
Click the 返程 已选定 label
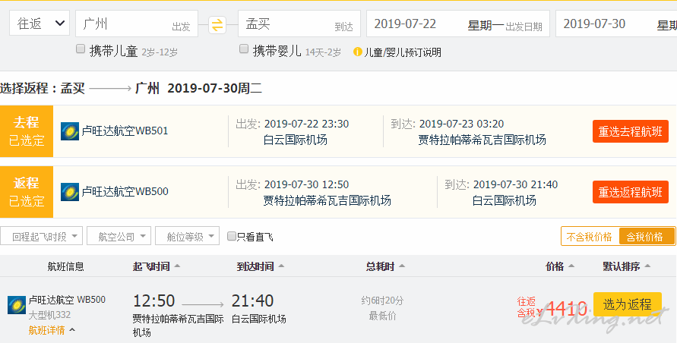tap(27, 192)
